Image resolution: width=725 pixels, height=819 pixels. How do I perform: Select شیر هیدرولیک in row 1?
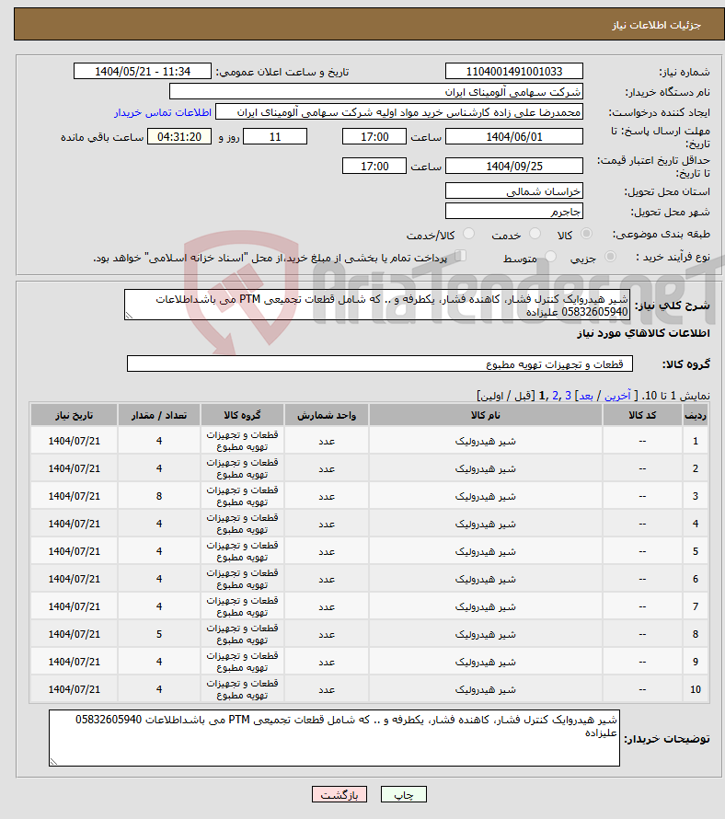click(x=485, y=442)
